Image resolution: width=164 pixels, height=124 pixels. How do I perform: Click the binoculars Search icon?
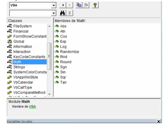(63, 13)
